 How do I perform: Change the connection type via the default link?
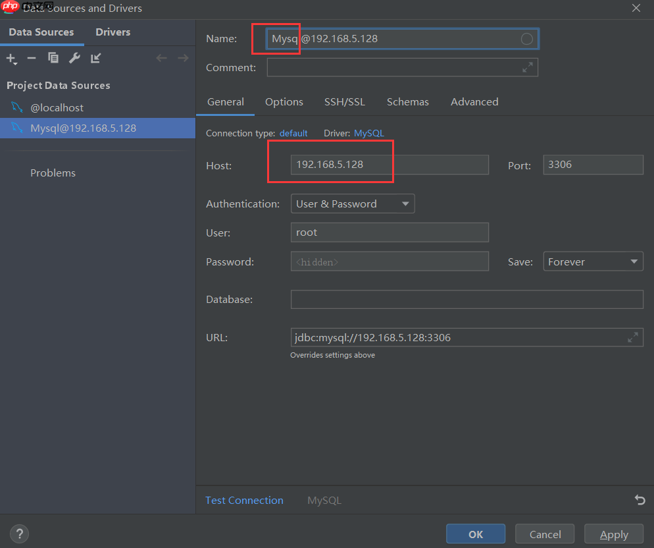point(293,133)
